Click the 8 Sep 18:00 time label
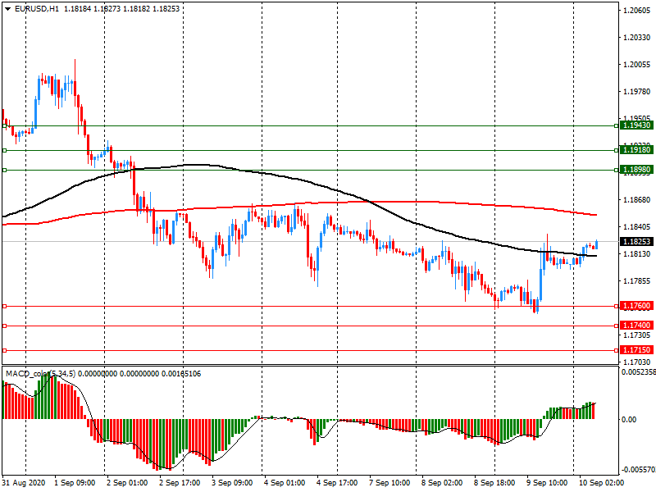 (x=494, y=483)
